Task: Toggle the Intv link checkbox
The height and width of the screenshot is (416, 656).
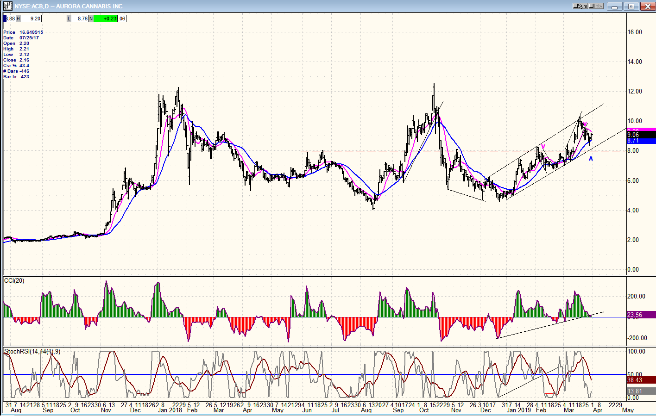Action: point(593,6)
